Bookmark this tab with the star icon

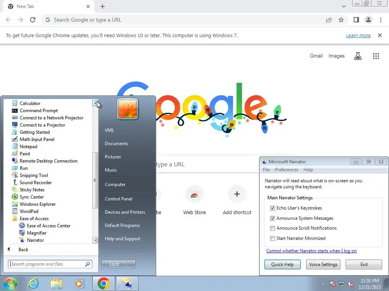341,20
